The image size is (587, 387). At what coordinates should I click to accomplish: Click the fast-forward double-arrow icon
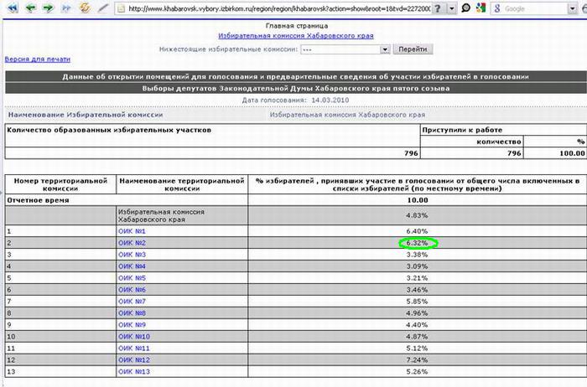tap(65, 8)
